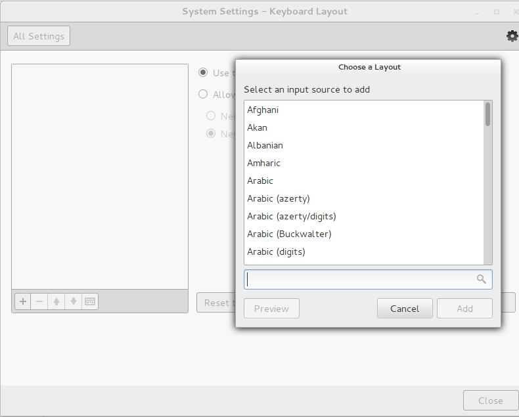Pick Arabic (azerty/digits) layout
This screenshot has width=519, height=417.
coord(291,216)
